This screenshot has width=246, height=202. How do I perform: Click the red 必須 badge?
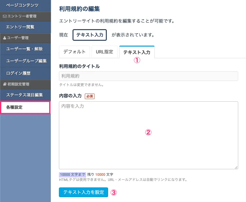[x=89, y=96]
